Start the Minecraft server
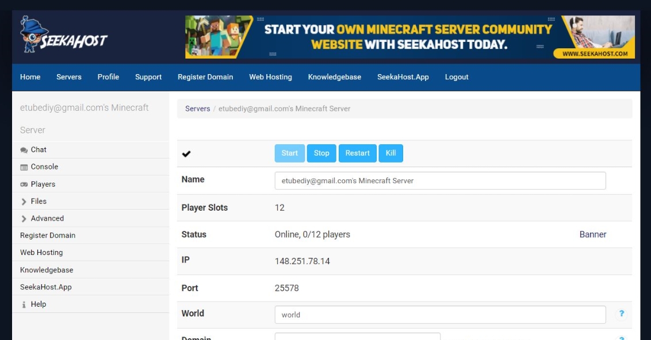The image size is (651, 340). 290,153
